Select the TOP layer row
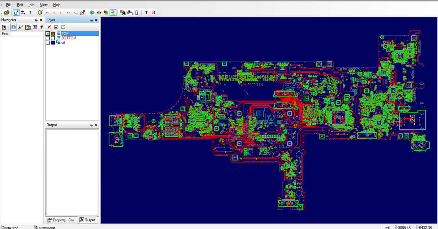The image size is (438, 229). tap(72, 34)
